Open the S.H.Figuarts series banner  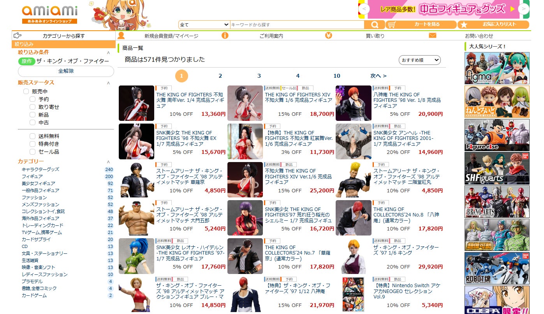click(x=497, y=168)
